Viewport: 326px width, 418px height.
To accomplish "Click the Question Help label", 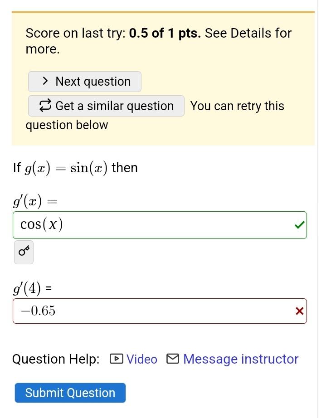I will click(x=55, y=359).
